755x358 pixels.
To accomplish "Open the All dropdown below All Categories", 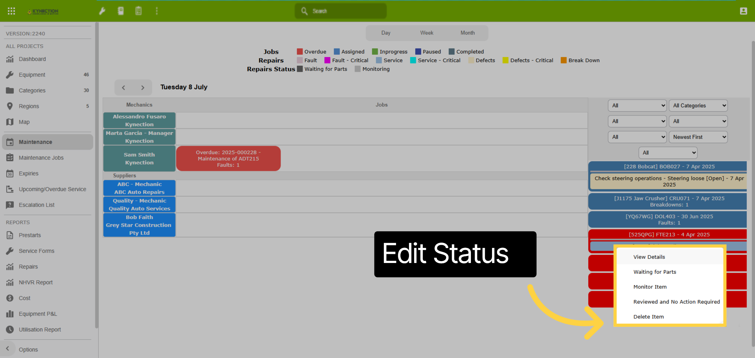I will [x=698, y=121].
